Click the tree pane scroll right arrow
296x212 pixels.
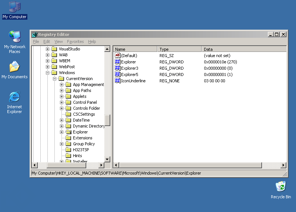(x=101, y=165)
